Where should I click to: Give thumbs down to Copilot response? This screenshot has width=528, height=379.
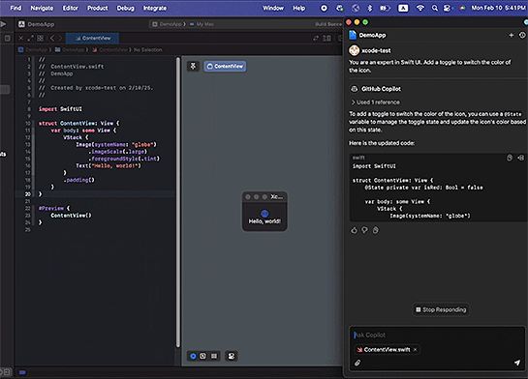[364, 230]
